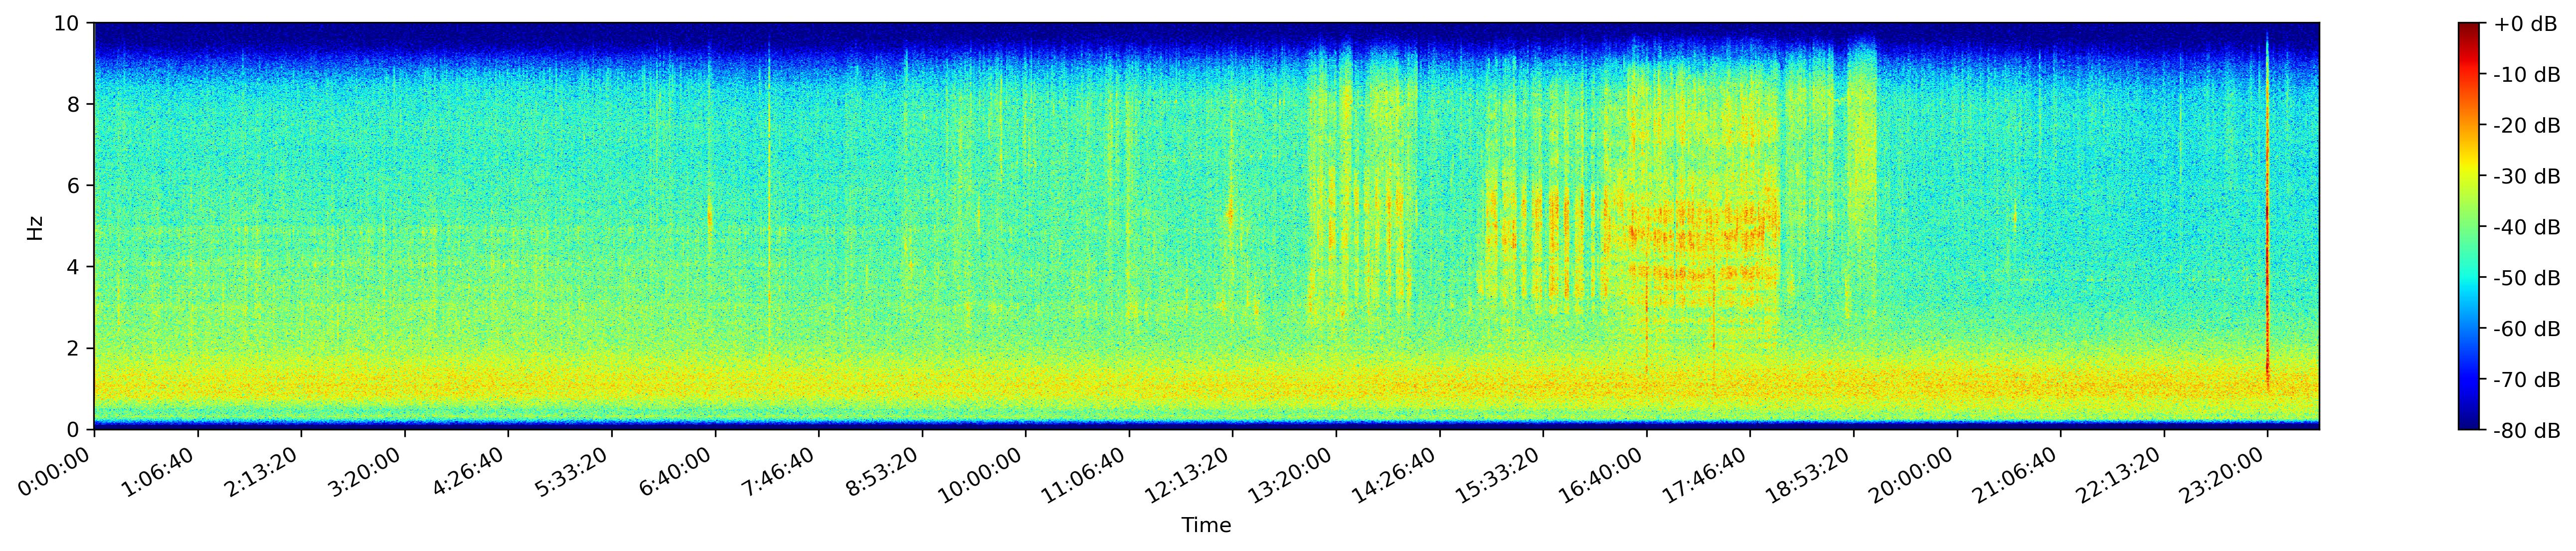Screen dimensions: 2576x551
Task: Click the dark blue bottom of the colorbar
Action: pos(2469,425)
